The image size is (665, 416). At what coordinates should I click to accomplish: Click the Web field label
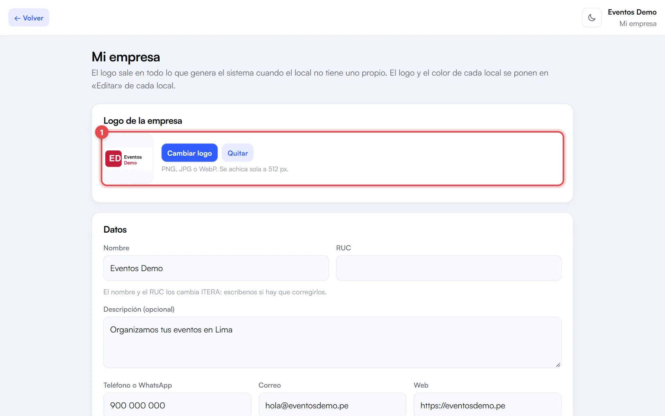point(421,385)
